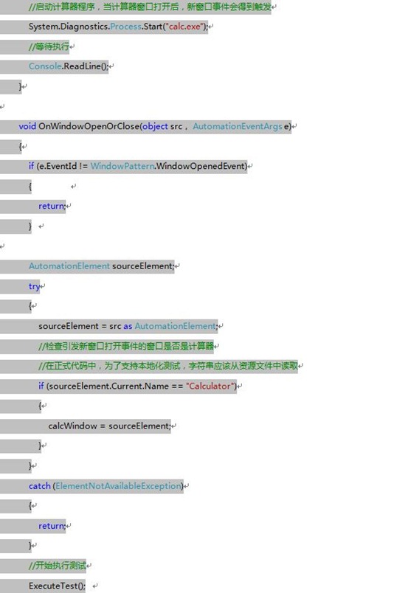The height and width of the screenshot is (593, 408).
Task: Click the calcWindow = sourceElement; line
Action: 109,426
